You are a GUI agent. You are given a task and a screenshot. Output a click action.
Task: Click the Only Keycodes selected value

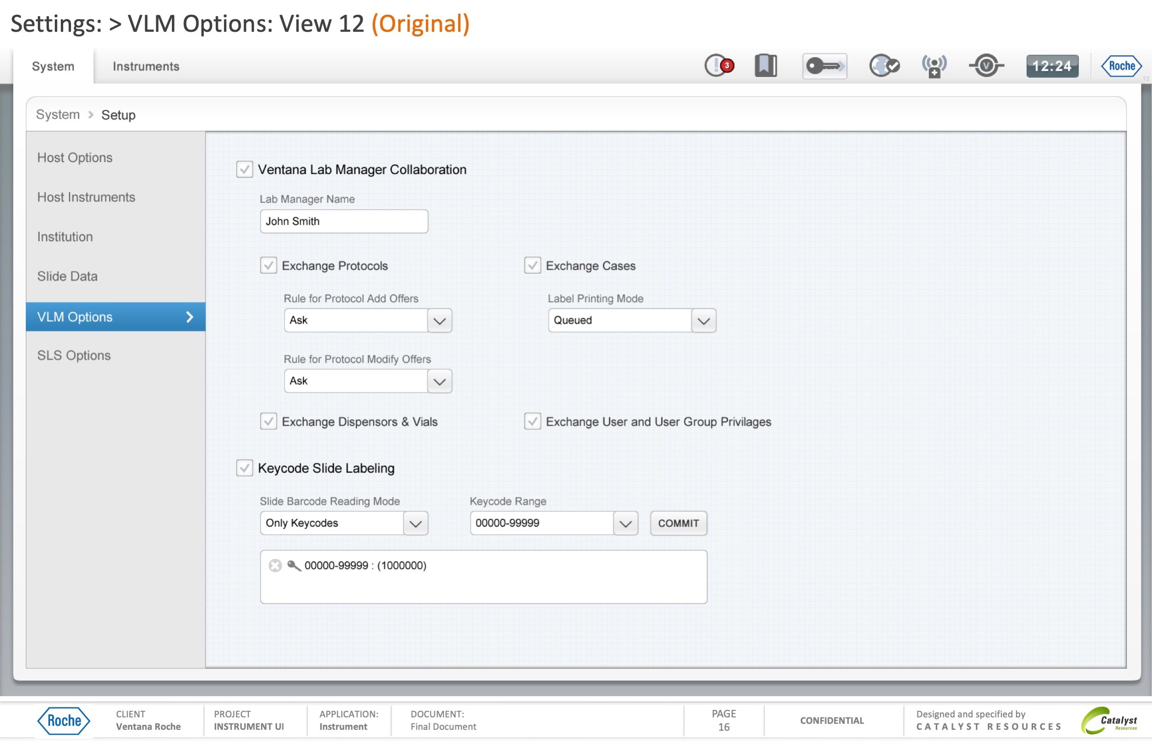click(x=301, y=523)
